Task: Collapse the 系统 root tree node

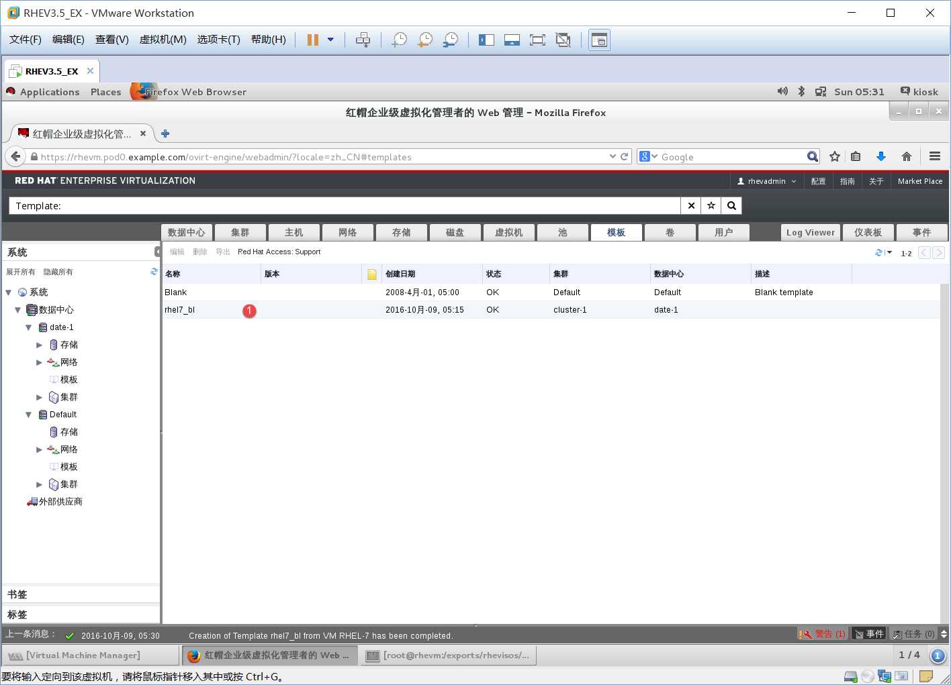Action: coord(9,293)
